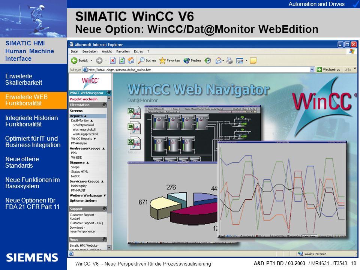The image size is (360, 270).
Task: Open the second Excel report icon
Action: 134,127
